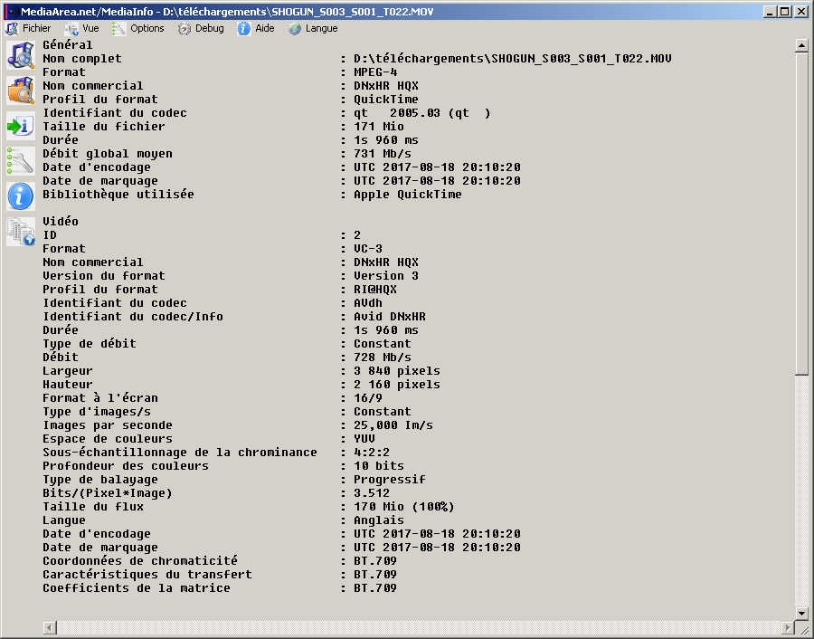Image resolution: width=814 pixels, height=639 pixels.
Task: Click the 'Apple QuickTime' library value
Action: 408,195
